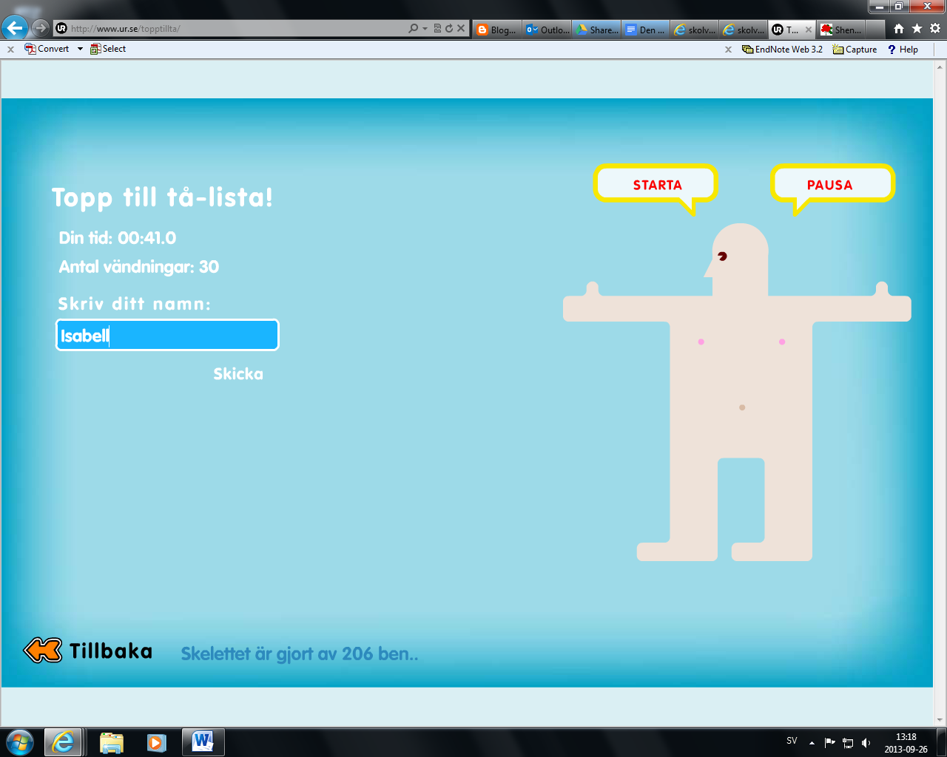Close the active UR tab

808,30
